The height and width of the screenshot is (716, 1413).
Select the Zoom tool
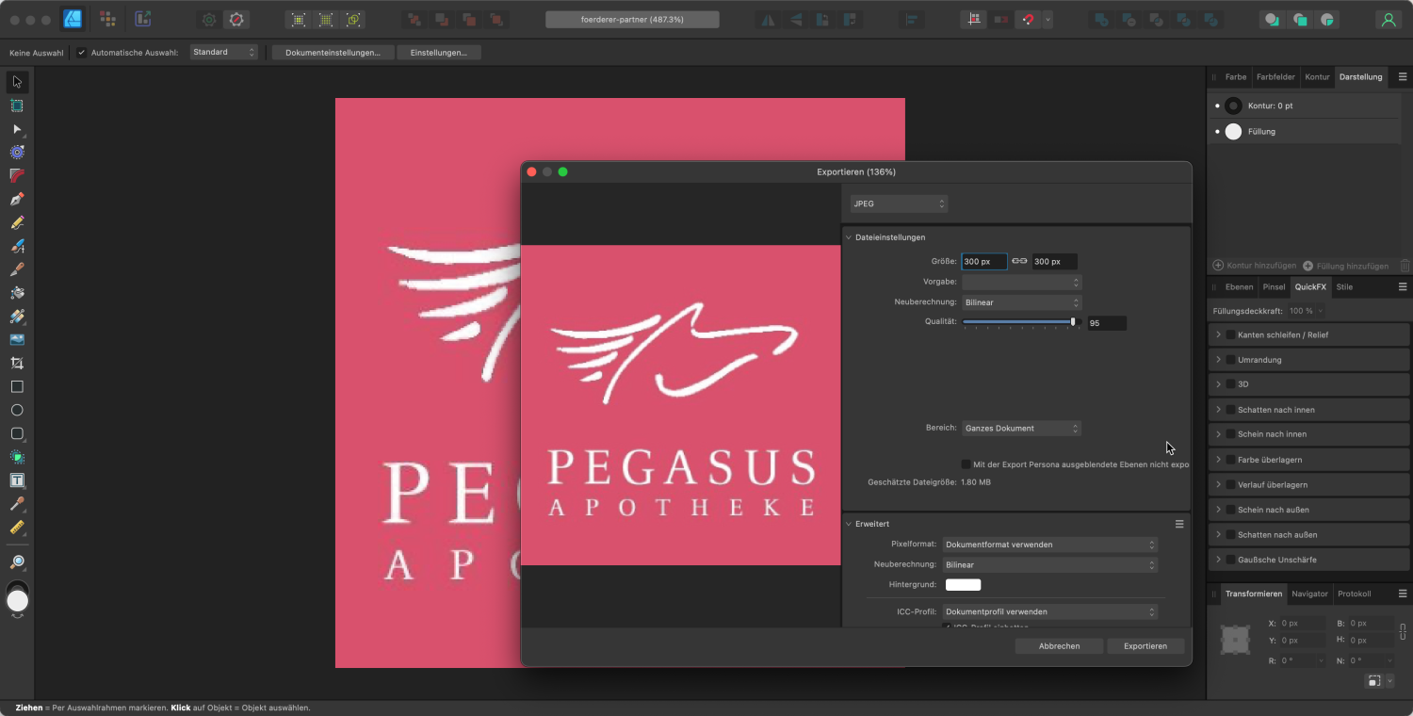(x=17, y=561)
